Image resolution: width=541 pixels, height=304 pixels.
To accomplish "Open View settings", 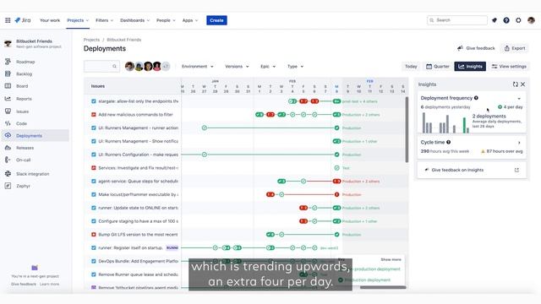I will coord(509,66).
